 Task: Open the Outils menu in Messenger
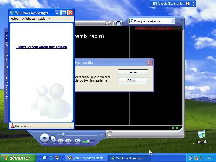[x=42, y=19]
